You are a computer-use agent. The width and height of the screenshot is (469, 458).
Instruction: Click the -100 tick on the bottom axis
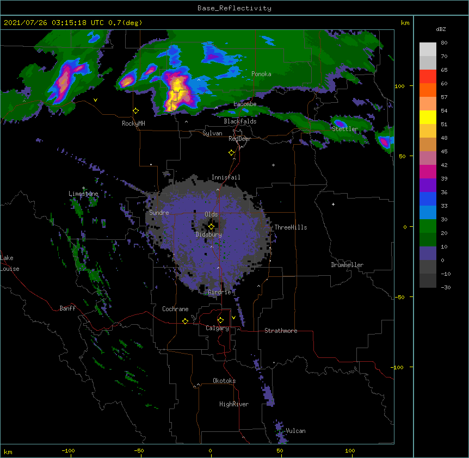pos(69,451)
